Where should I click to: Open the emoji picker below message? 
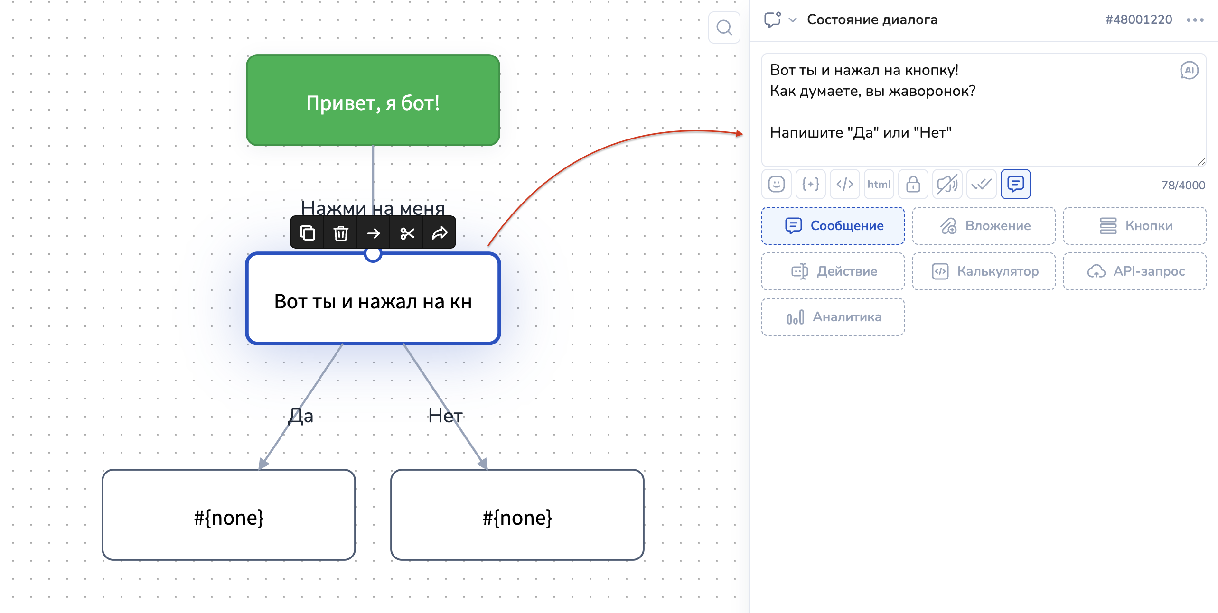pos(777,184)
